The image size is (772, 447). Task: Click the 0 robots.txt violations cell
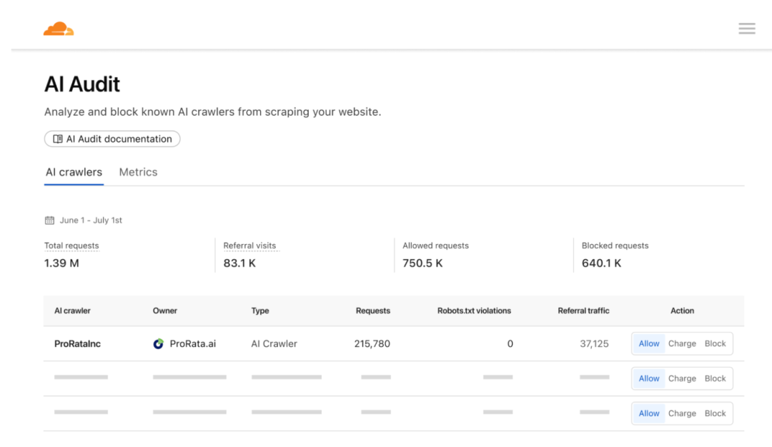(510, 343)
